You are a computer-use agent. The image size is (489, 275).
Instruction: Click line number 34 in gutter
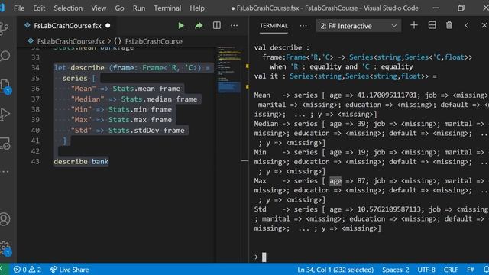[x=35, y=68]
